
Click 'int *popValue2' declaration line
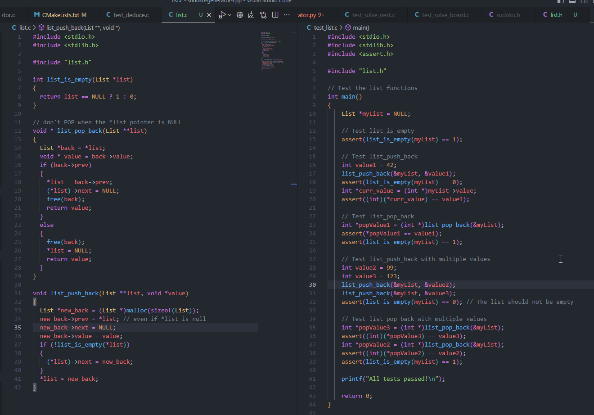[423, 344]
